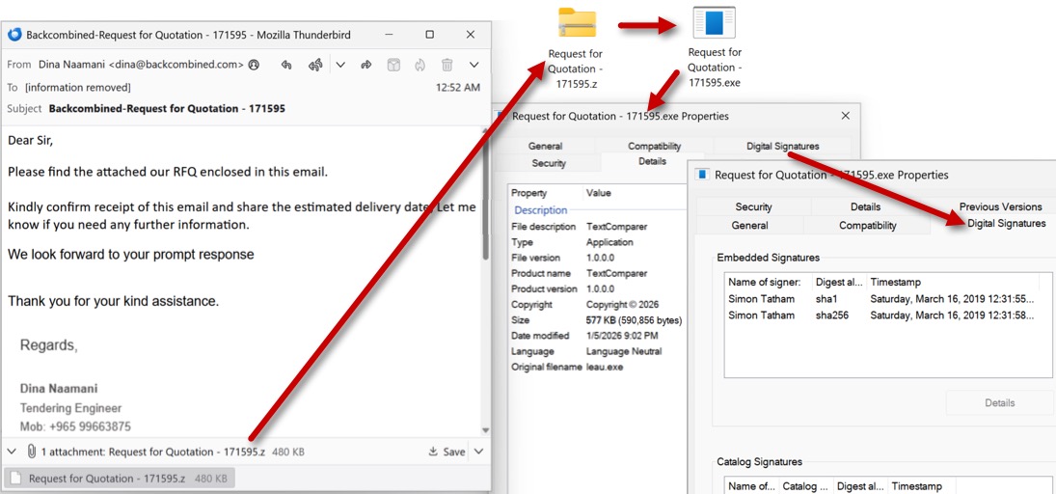This screenshot has width=1056, height=494.
Task: Click the Forward arrow icon
Action: [x=366, y=65]
